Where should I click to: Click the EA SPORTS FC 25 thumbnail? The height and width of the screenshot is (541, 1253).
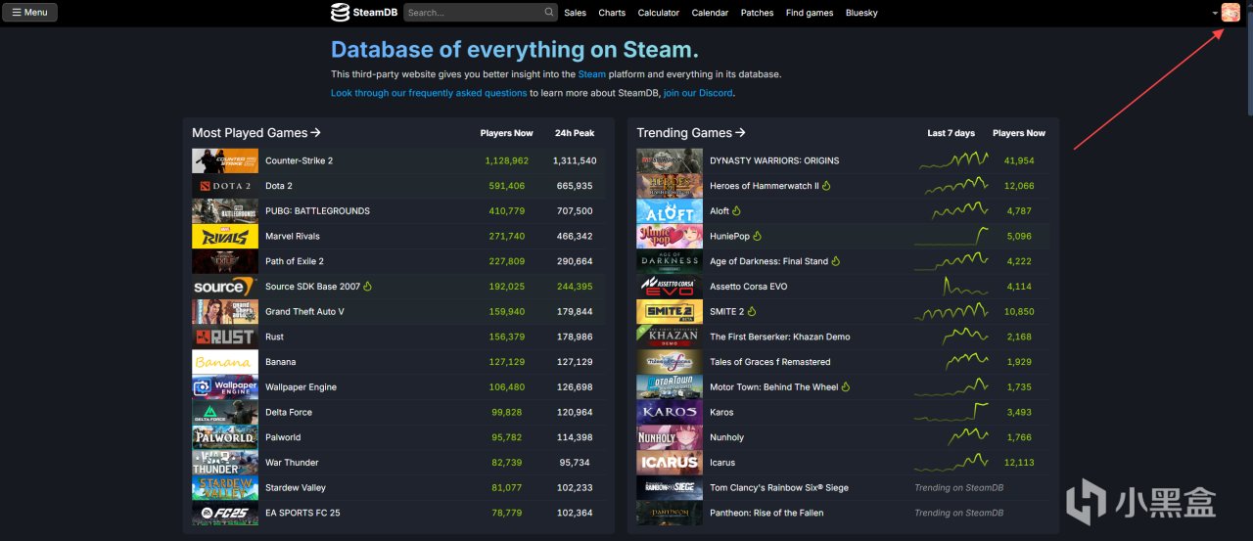tap(225, 514)
